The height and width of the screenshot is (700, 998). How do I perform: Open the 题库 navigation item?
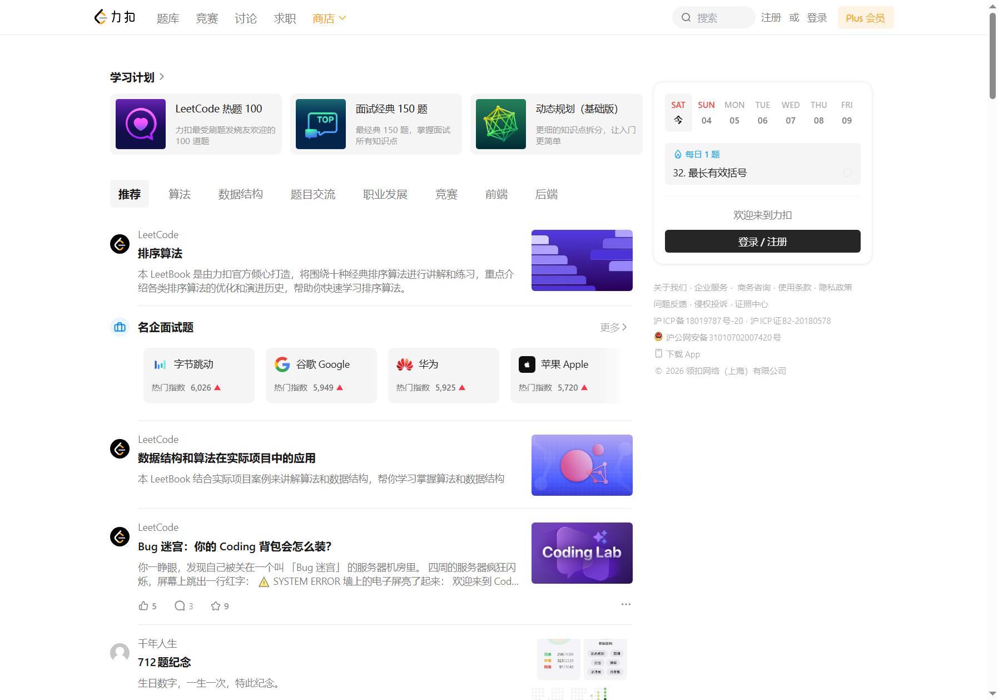pos(168,18)
